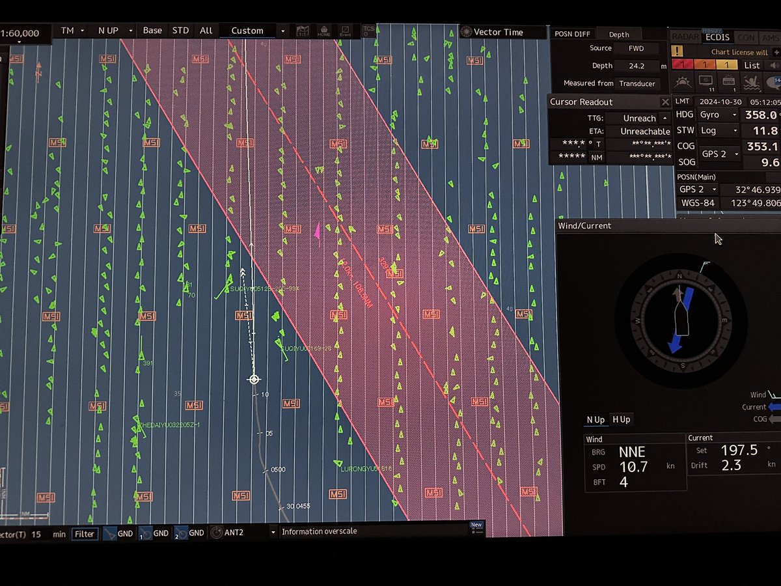Click the Transducer measured-from button
Image resolution: width=781 pixels, height=586 pixels.
(x=637, y=83)
